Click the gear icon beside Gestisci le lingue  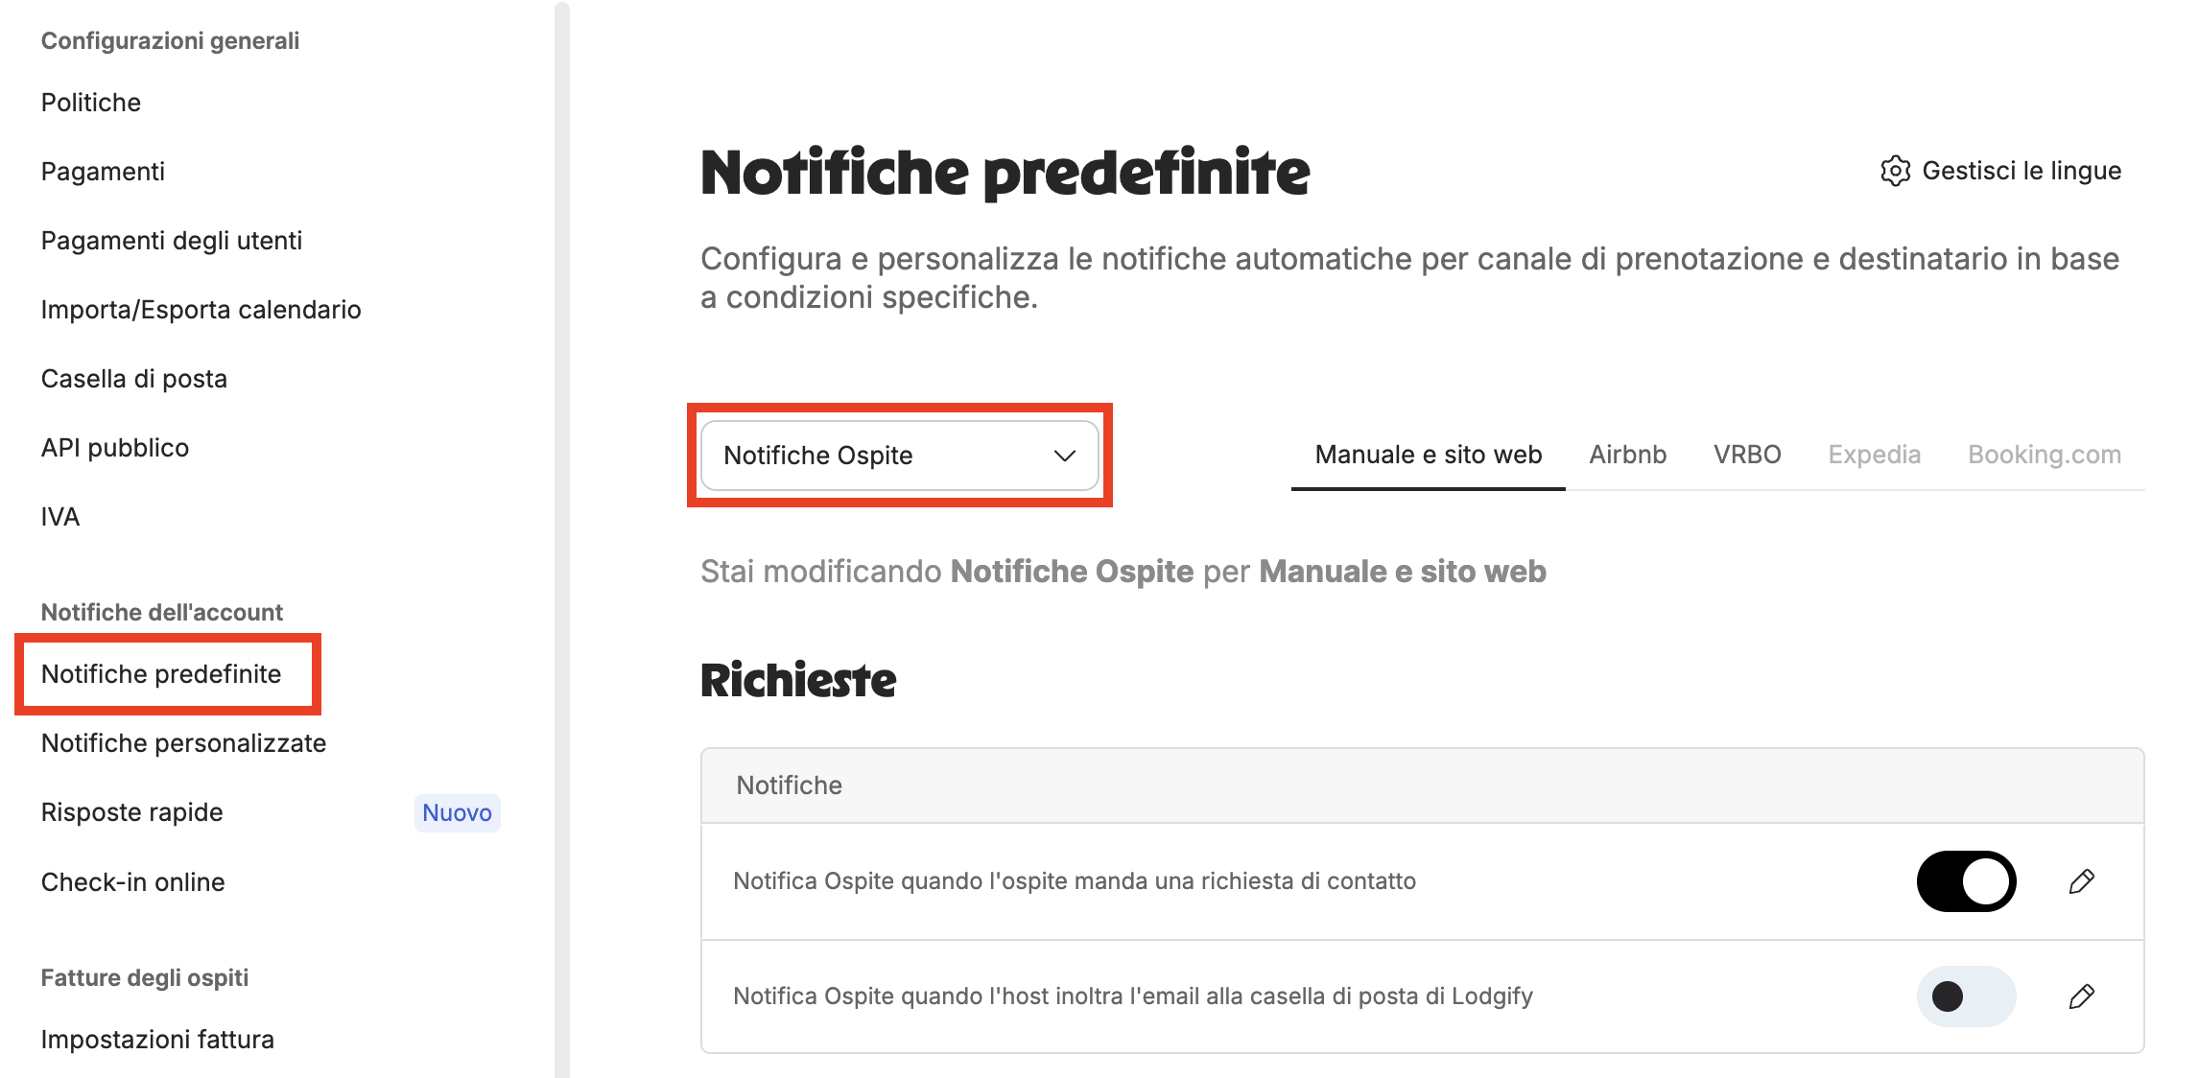click(1895, 171)
